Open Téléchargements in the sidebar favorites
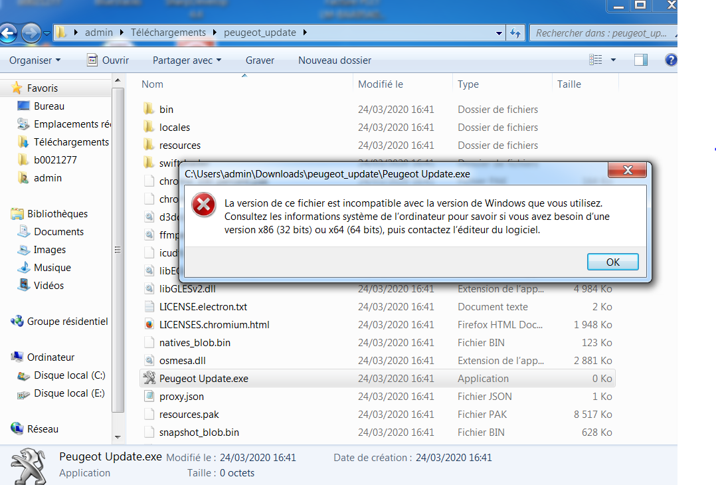Image resolution: width=716 pixels, height=485 pixels. 71,142
